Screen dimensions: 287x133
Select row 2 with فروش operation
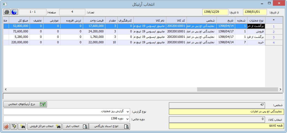coord(256,32)
